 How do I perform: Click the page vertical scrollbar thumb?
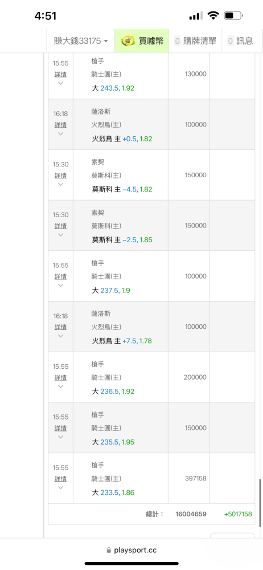pyautogui.click(x=260, y=502)
